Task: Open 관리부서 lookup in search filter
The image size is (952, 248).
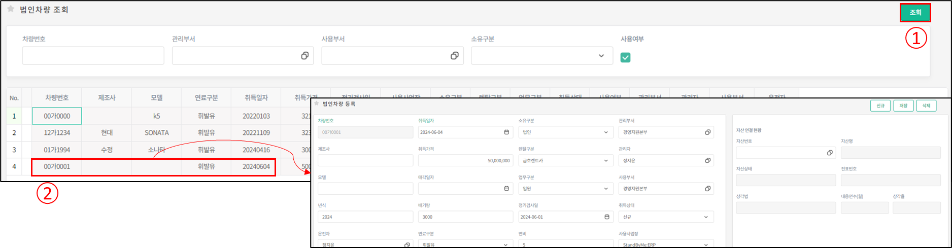Action: coord(304,56)
